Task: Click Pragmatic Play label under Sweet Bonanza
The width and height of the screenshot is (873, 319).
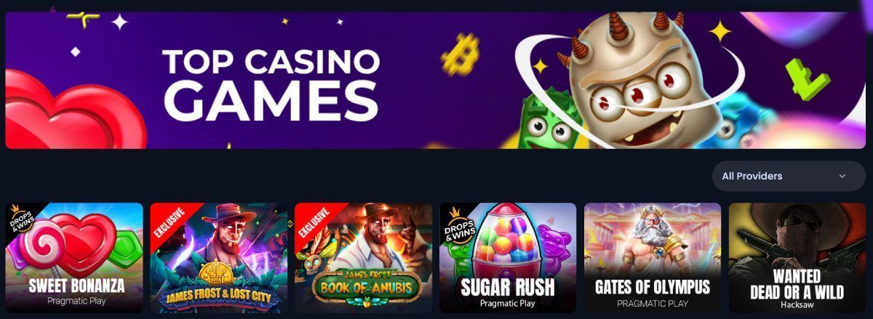Action: [76, 300]
